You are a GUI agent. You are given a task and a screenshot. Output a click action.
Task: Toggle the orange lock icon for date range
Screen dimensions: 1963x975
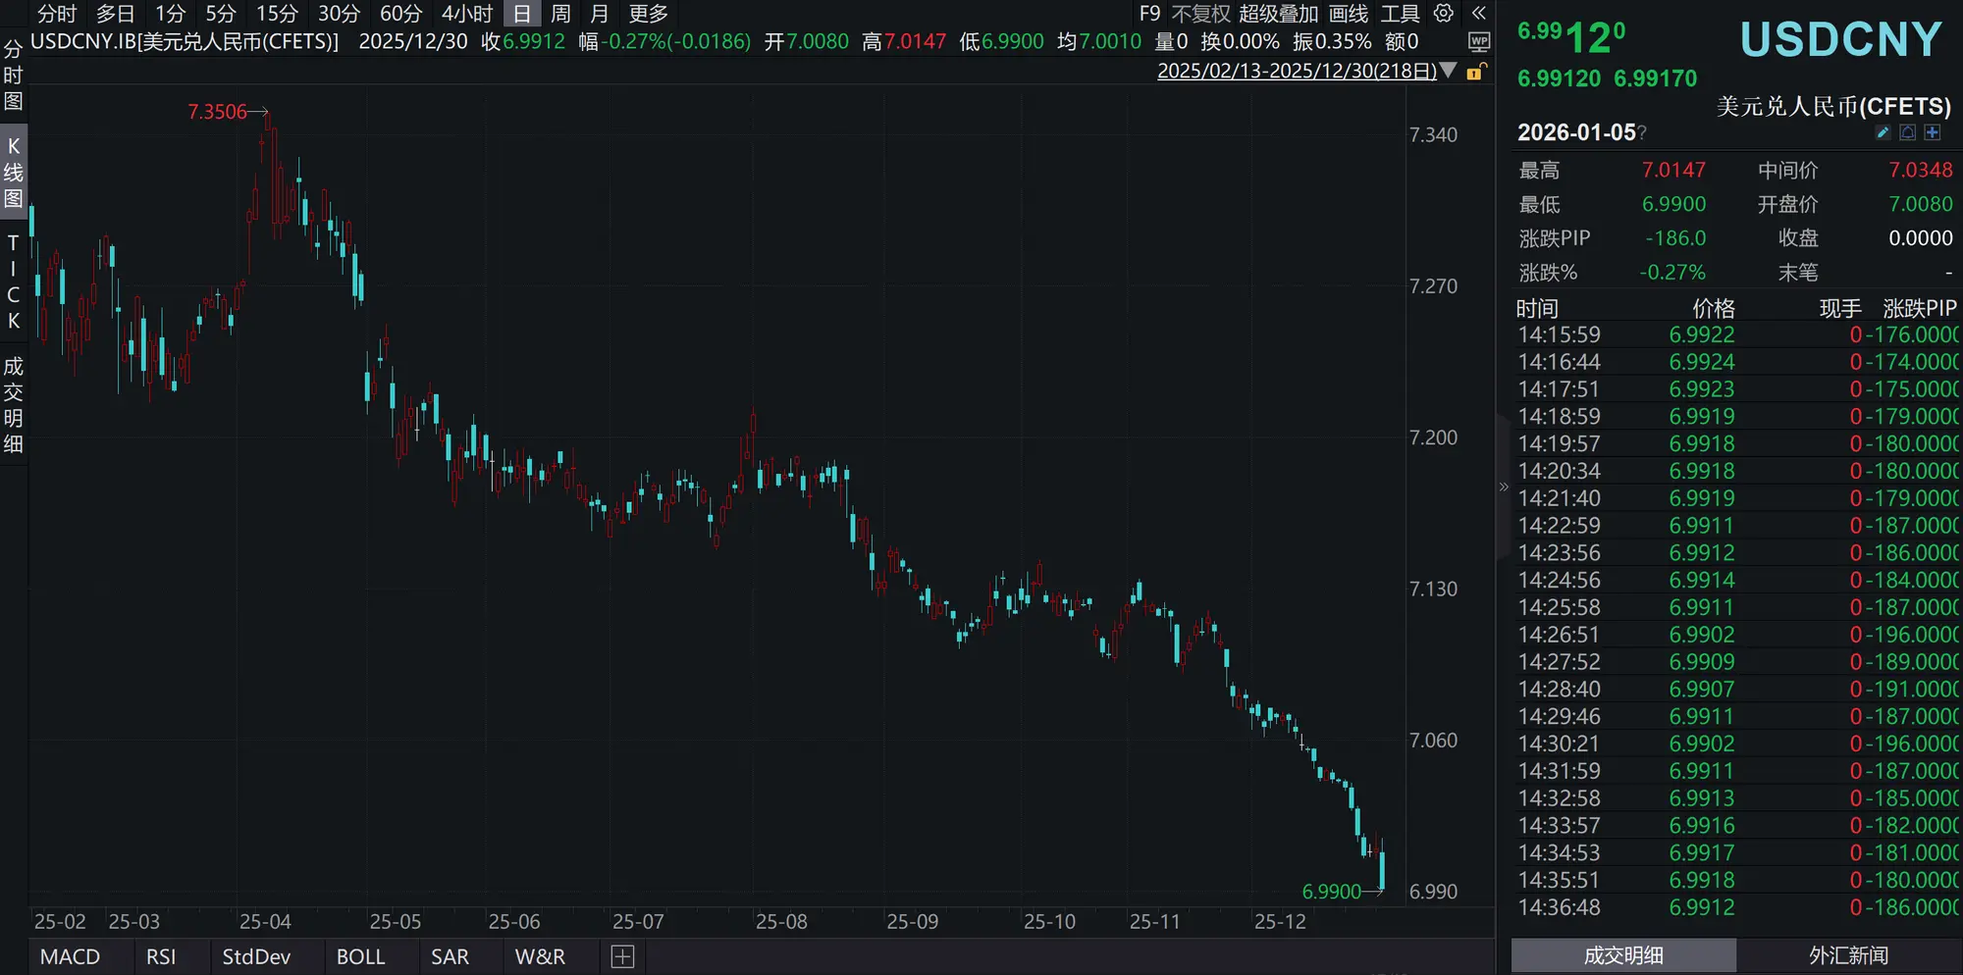coord(1476,73)
